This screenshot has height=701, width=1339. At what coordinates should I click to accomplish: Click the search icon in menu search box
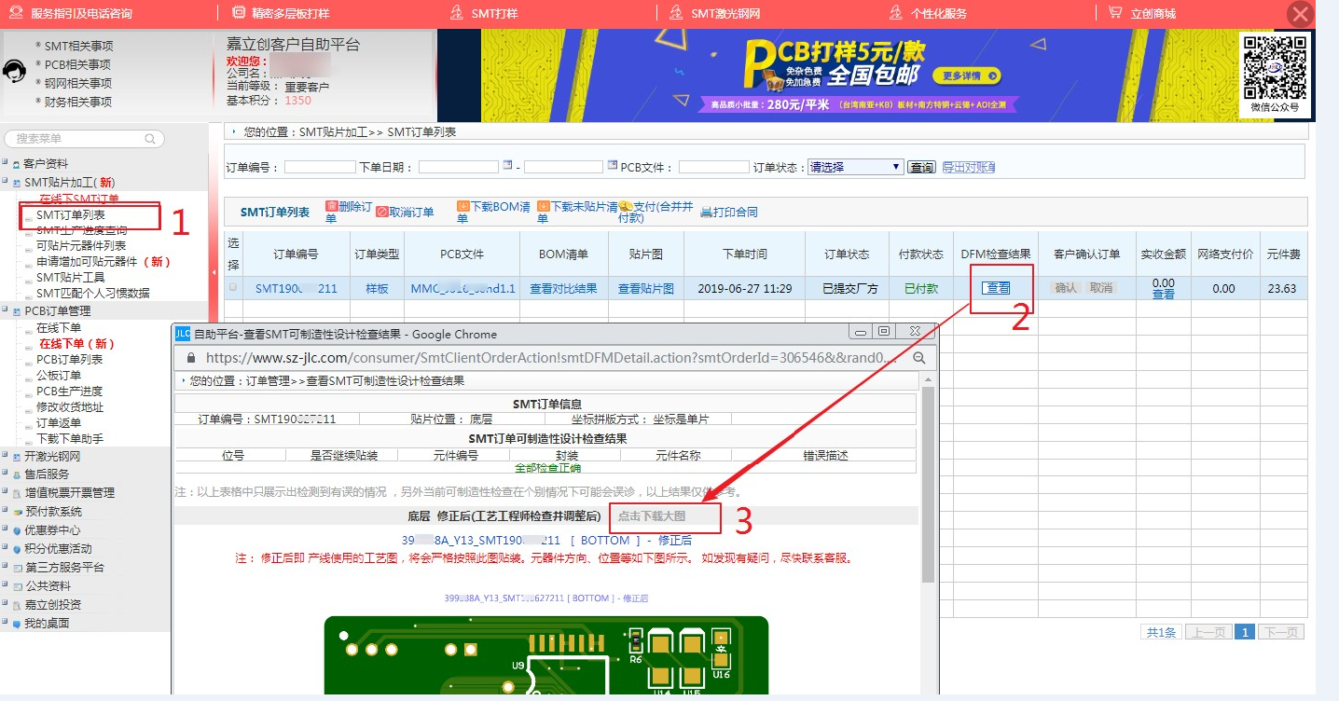pyautogui.click(x=150, y=139)
